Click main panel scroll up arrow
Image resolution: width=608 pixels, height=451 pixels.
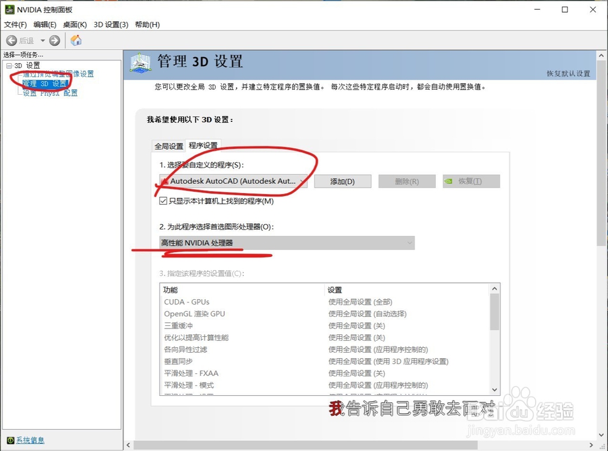601,55
